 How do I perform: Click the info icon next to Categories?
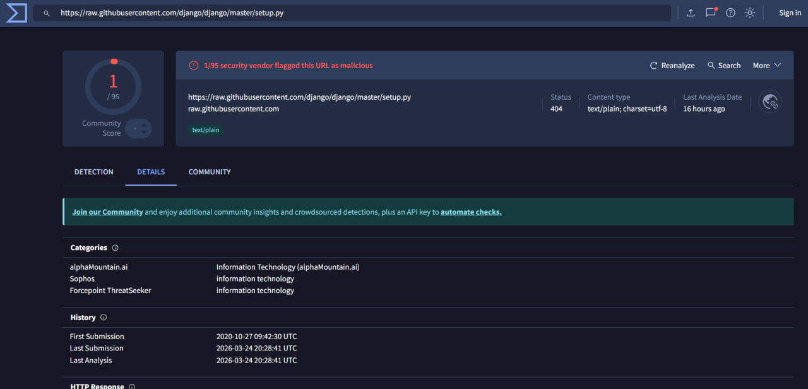[115, 248]
